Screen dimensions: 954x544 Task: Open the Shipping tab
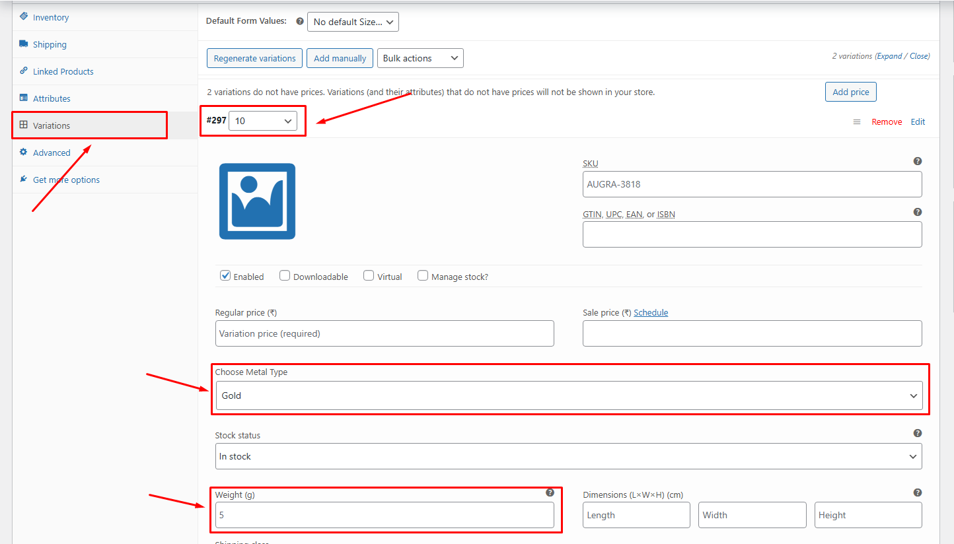tap(105, 44)
